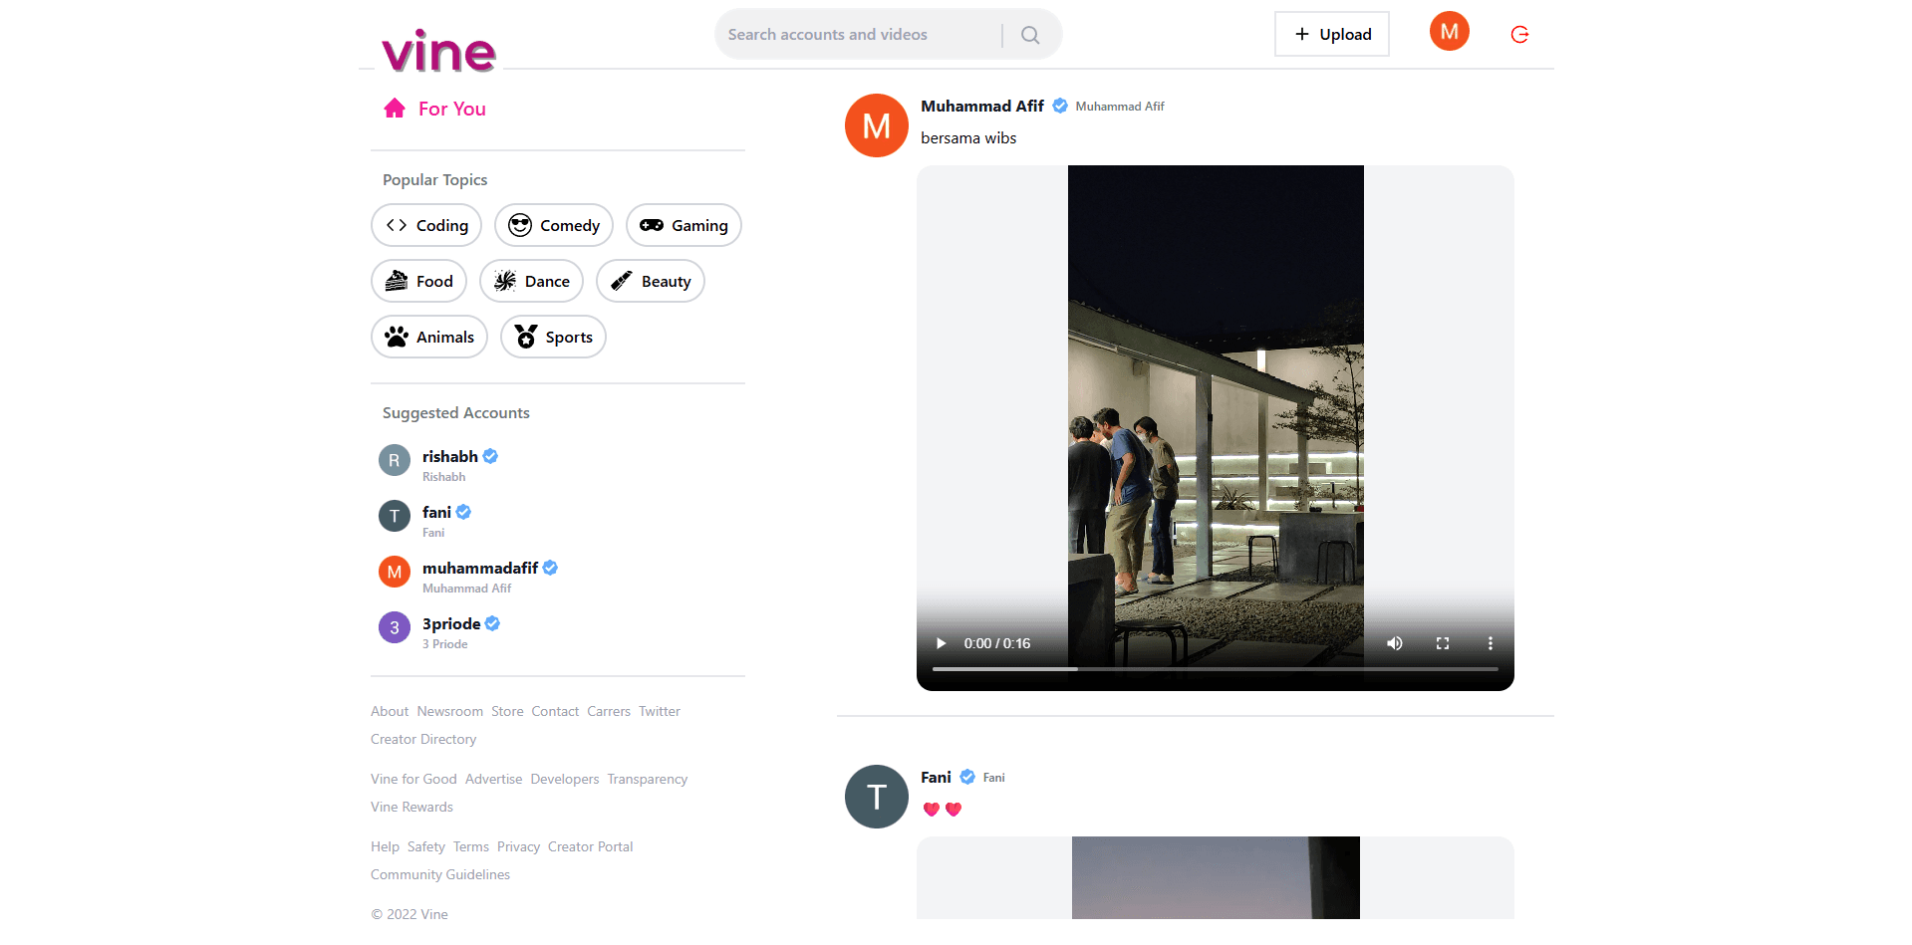Open the Creator Portal page
Image resolution: width=1912 pixels, height=945 pixels.
pyautogui.click(x=590, y=846)
